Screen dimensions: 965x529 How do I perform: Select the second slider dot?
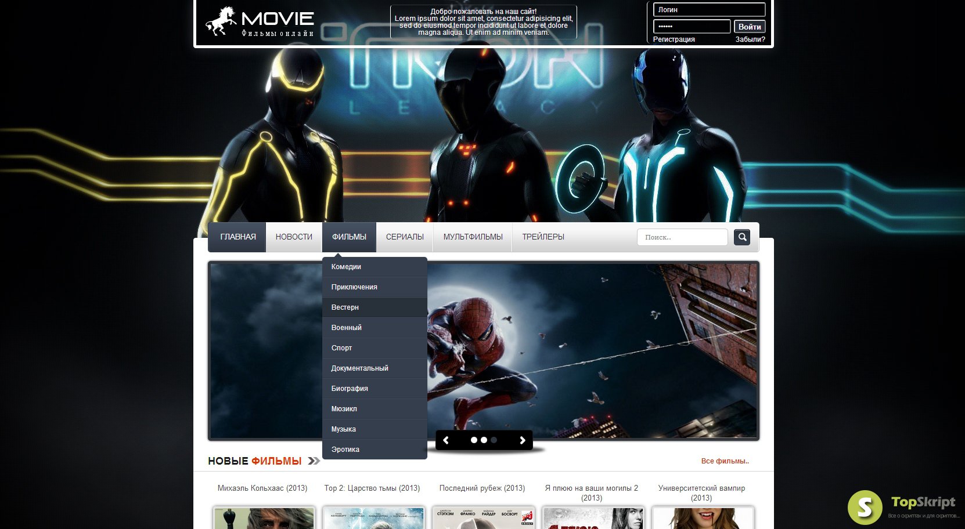click(484, 440)
